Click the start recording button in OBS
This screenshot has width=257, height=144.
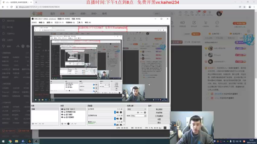(x=159, y=113)
